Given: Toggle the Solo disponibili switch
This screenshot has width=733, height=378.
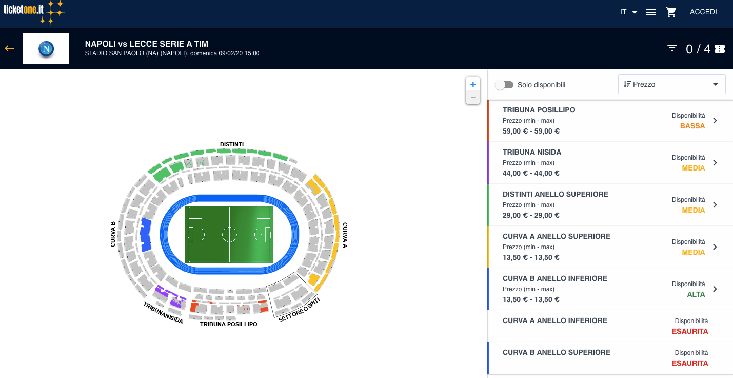Looking at the screenshot, I should (504, 85).
